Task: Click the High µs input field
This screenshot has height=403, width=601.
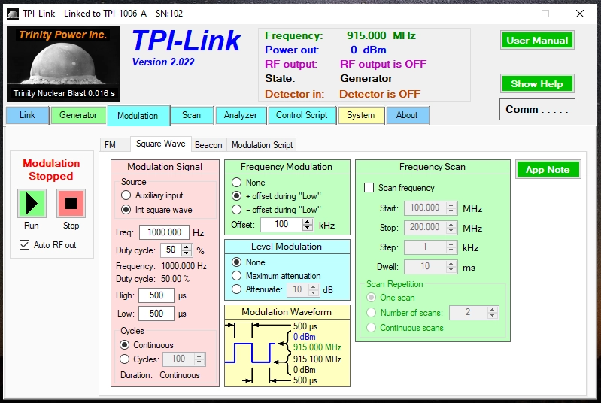Action: click(156, 295)
